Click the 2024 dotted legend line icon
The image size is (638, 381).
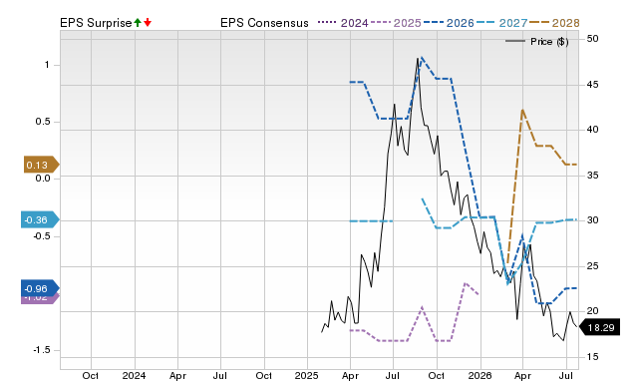point(328,23)
